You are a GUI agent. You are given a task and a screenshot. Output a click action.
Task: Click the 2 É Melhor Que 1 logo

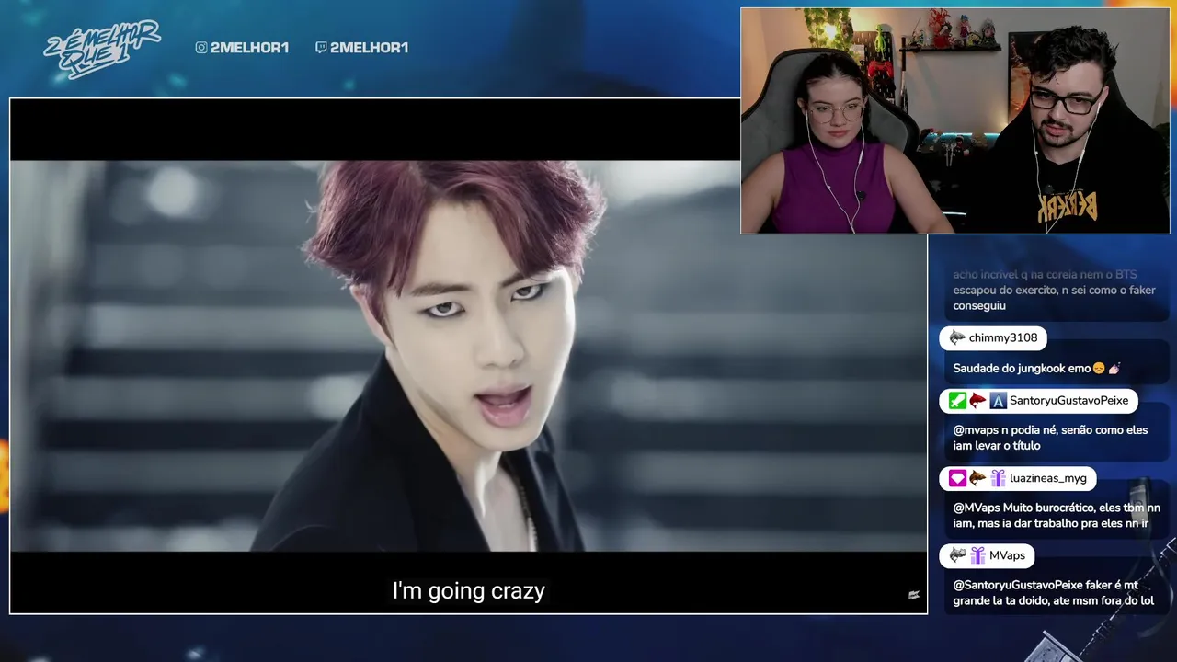pos(102,49)
